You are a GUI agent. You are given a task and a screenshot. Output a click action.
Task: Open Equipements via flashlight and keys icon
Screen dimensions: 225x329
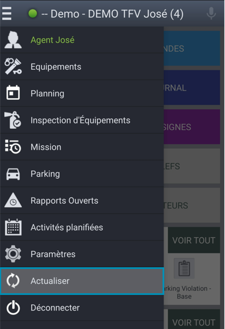tap(13, 66)
